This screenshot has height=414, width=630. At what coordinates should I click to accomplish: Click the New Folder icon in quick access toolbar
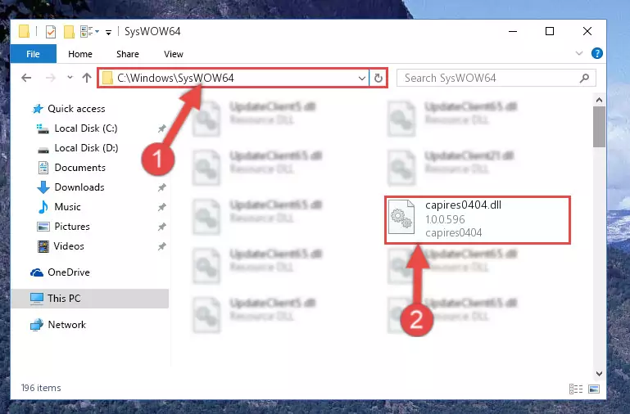coord(69,31)
